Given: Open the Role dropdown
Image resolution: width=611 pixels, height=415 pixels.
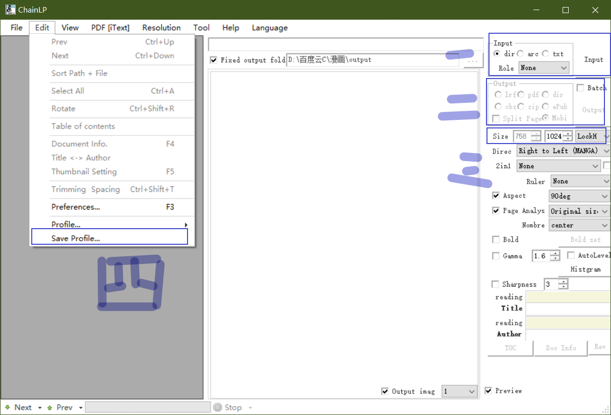Looking at the screenshot, I should (x=544, y=67).
